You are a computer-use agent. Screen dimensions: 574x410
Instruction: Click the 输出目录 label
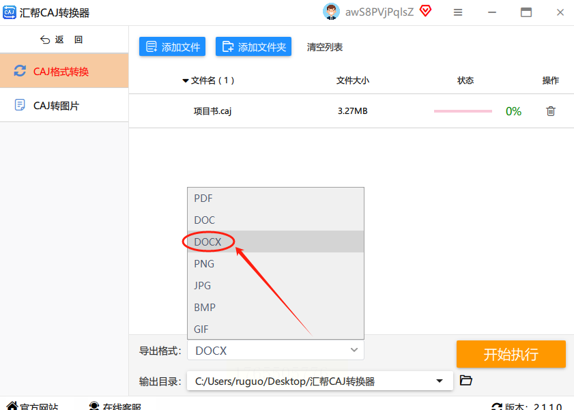click(x=160, y=381)
